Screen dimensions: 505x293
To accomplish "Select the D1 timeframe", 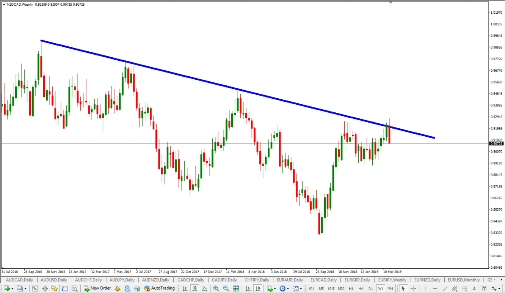I will click(x=371, y=288).
